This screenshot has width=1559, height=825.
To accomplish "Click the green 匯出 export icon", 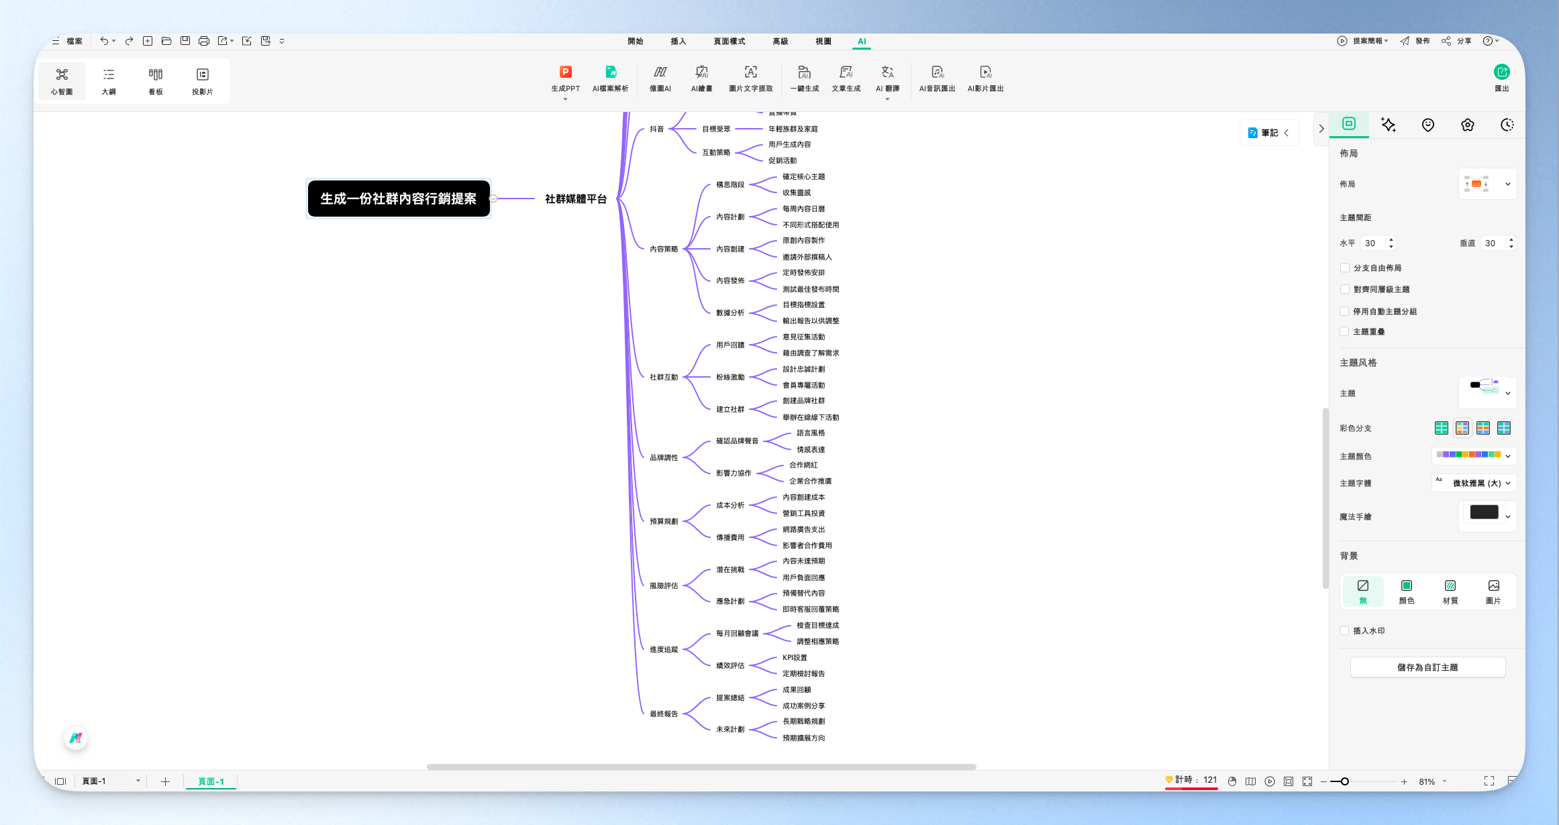I will point(1501,72).
